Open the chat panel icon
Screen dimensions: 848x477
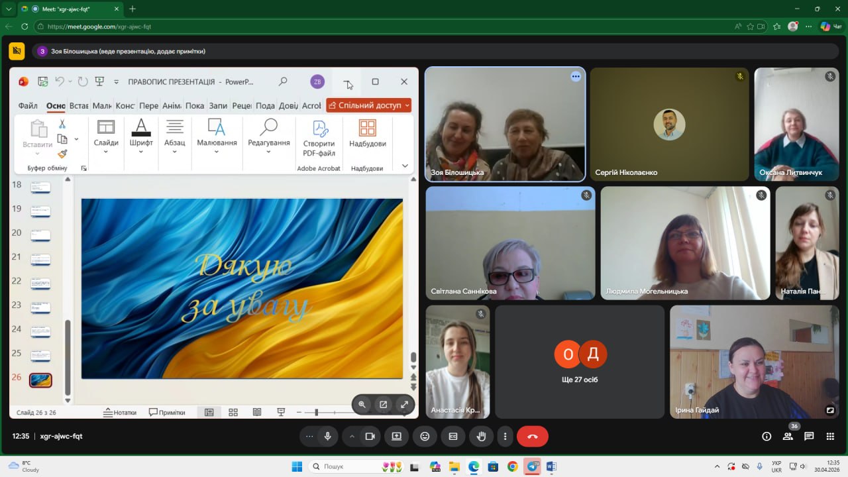click(809, 436)
